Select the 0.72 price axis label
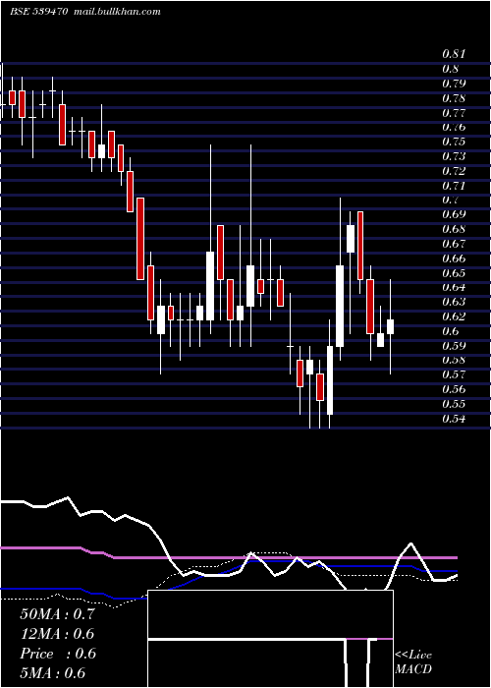 point(454,170)
